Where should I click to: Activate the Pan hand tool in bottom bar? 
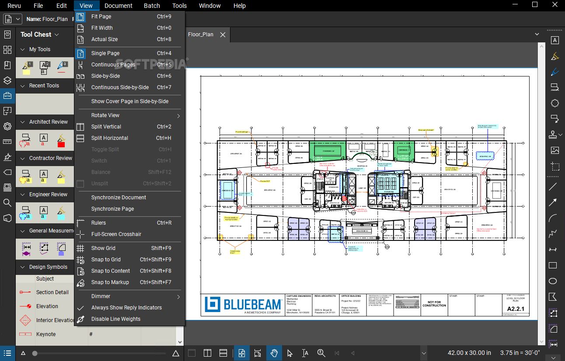click(274, 353)
